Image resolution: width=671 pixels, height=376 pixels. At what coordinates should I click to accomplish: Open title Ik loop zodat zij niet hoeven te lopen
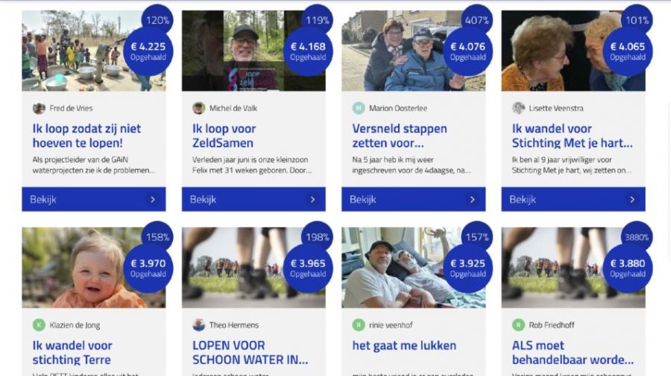click(x=86, y=136)
